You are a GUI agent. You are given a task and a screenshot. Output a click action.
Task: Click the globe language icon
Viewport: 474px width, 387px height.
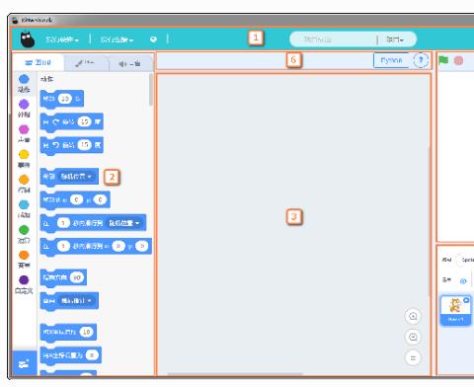tap(153, 39)
